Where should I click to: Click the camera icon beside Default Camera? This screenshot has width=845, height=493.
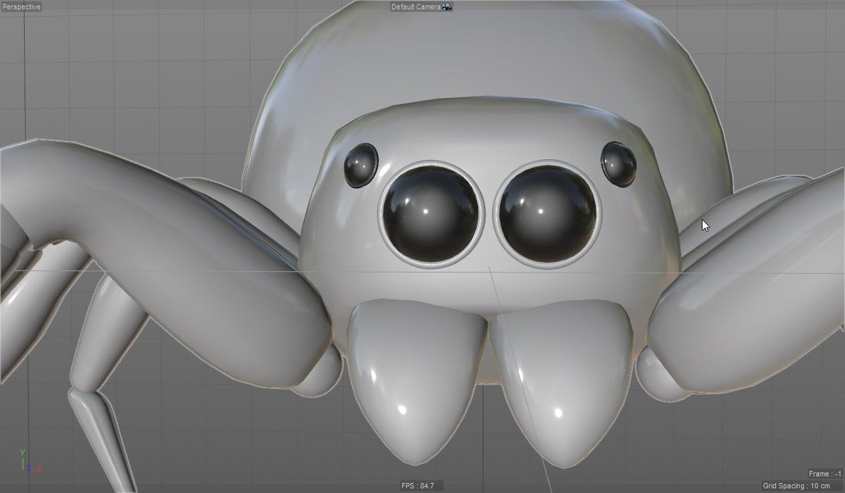[x=447, y=6]
